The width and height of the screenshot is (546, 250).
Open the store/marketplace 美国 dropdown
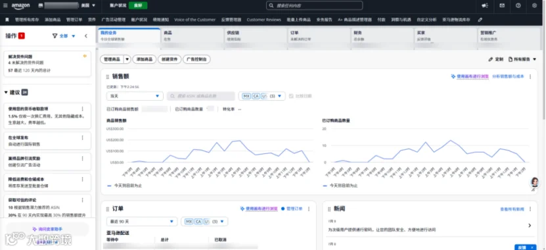coord(88,5)
